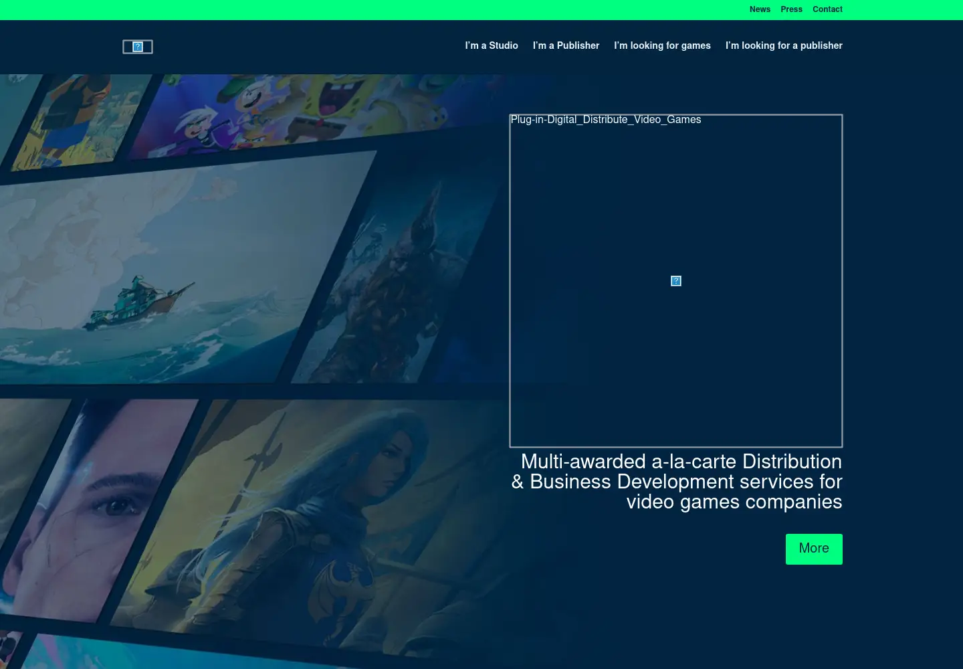Click the Multi-awarded a-la-carte Distribution headline

[676, 482]
